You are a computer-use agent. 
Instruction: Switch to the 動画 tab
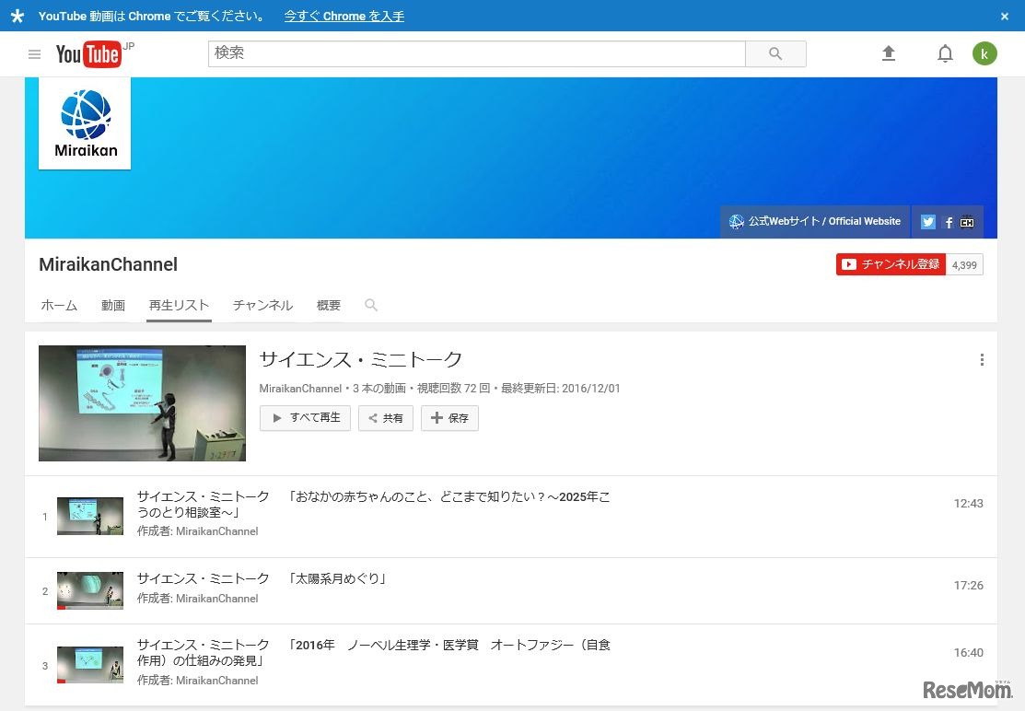(113, 306)
